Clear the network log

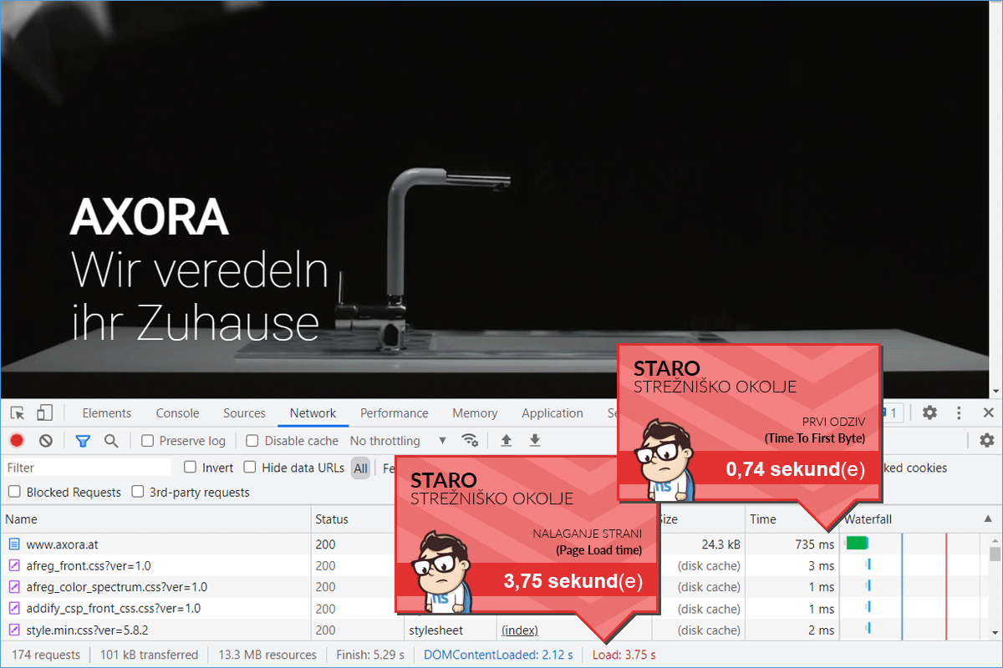46,441
